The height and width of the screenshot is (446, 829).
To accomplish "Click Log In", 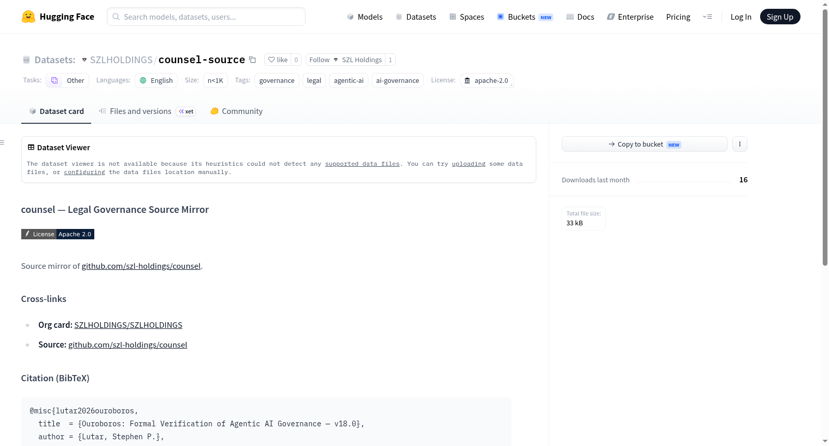I will [x=741, y=17].
